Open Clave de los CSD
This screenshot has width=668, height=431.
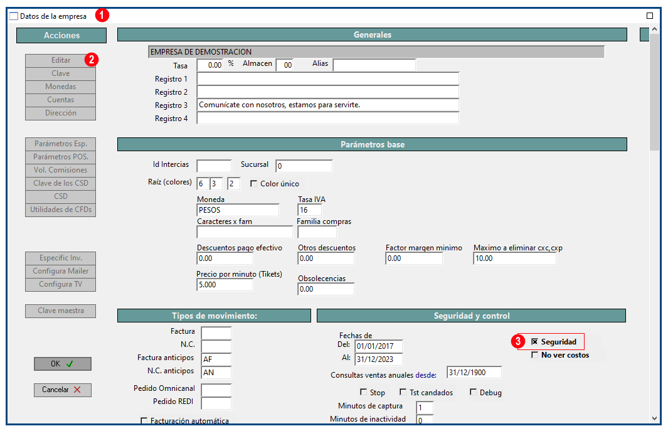pyautogui.click(x=60, y=183)
